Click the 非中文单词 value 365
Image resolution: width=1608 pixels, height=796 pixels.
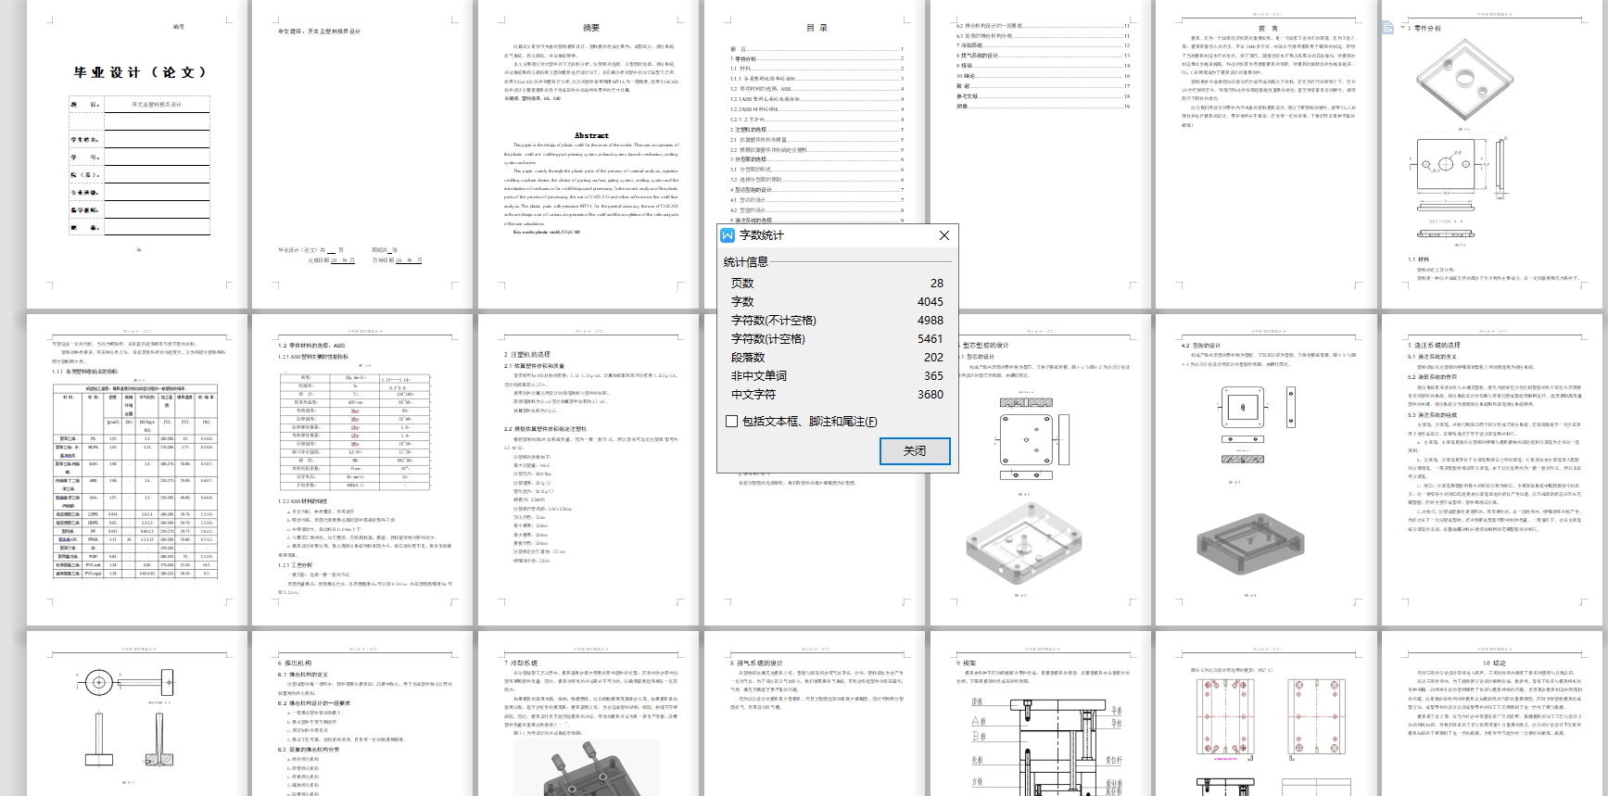click(x=933, y=375)
